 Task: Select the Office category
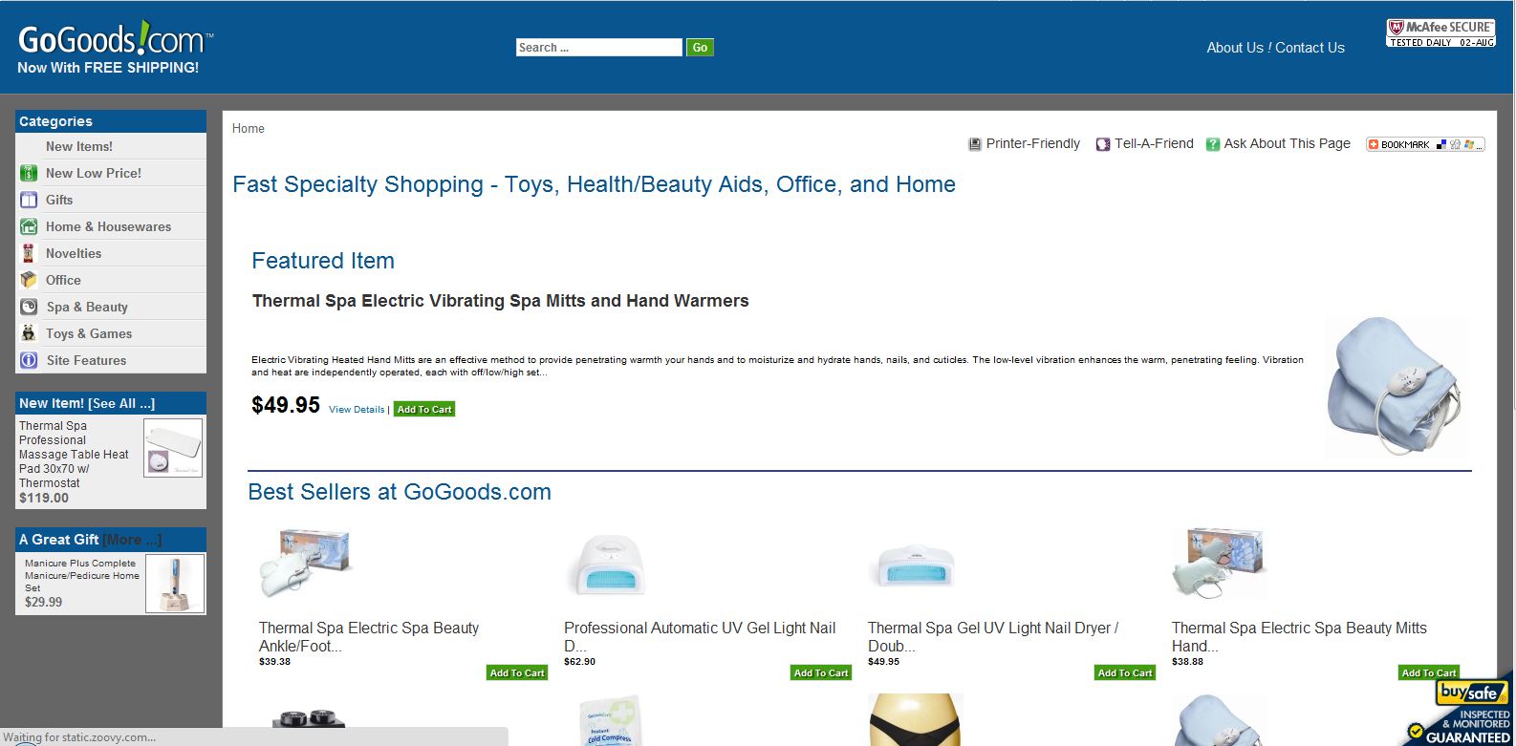click(x=63, y=280)
